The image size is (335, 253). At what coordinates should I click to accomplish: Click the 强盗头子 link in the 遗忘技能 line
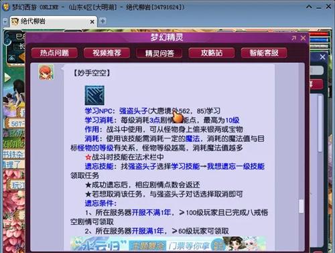point(142,166)
